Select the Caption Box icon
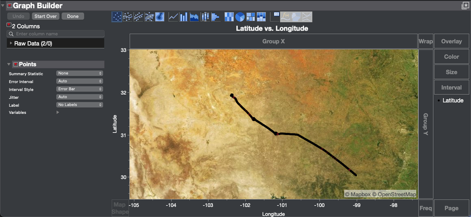The image size is (471, 217). point(275,17)
